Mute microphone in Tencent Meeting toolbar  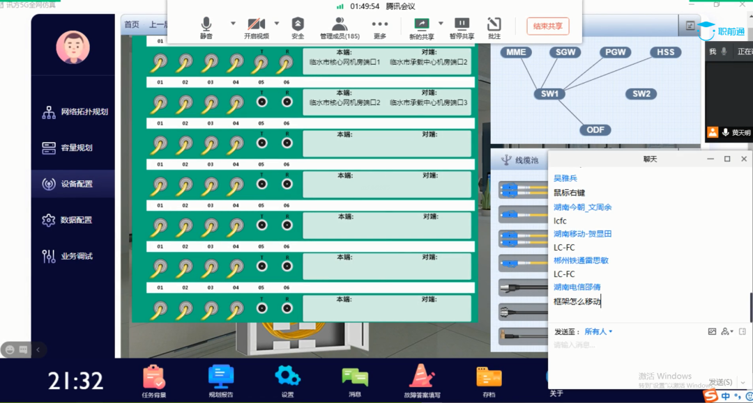(206, 26)
